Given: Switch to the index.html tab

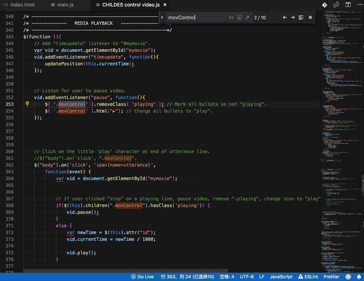Looking at the screenshot, I should [x=22, y=5].
